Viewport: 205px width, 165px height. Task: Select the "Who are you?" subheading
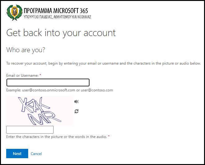click(26, 50)
